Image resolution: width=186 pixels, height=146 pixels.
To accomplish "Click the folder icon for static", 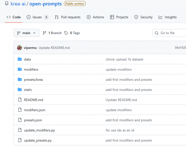I will coord(20,90).
